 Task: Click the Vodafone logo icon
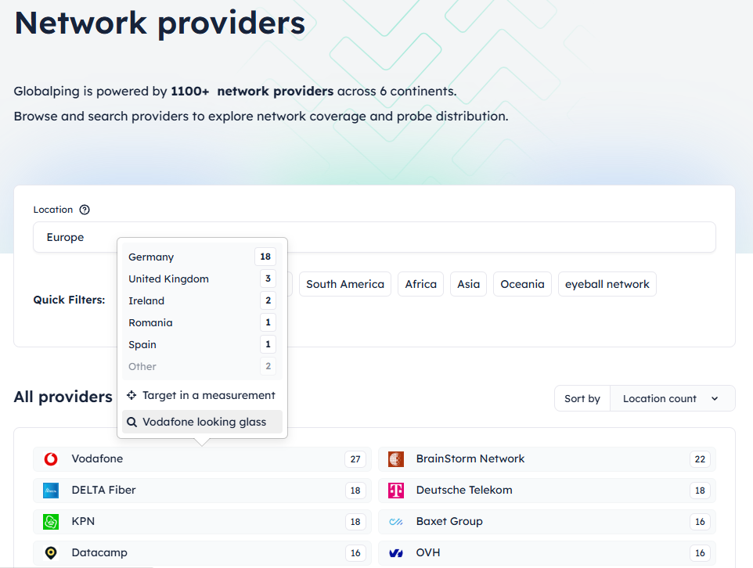pyautogui.click(x=51, y=459)
